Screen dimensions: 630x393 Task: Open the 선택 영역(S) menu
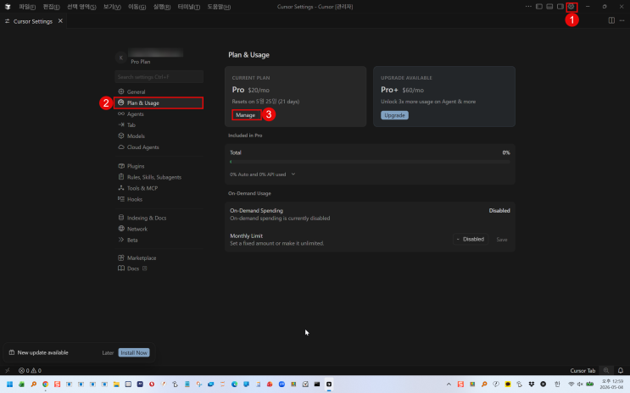point(81,7)
